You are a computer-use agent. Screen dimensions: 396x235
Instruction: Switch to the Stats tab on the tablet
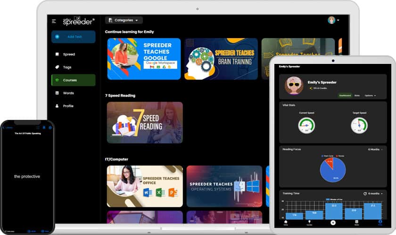357,95
